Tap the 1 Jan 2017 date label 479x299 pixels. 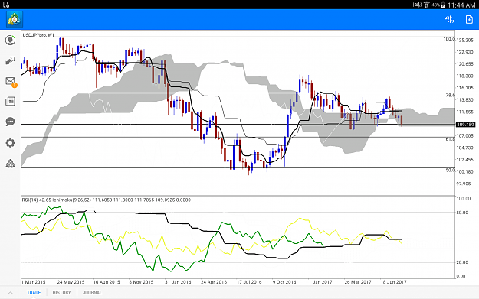point(320,282)
